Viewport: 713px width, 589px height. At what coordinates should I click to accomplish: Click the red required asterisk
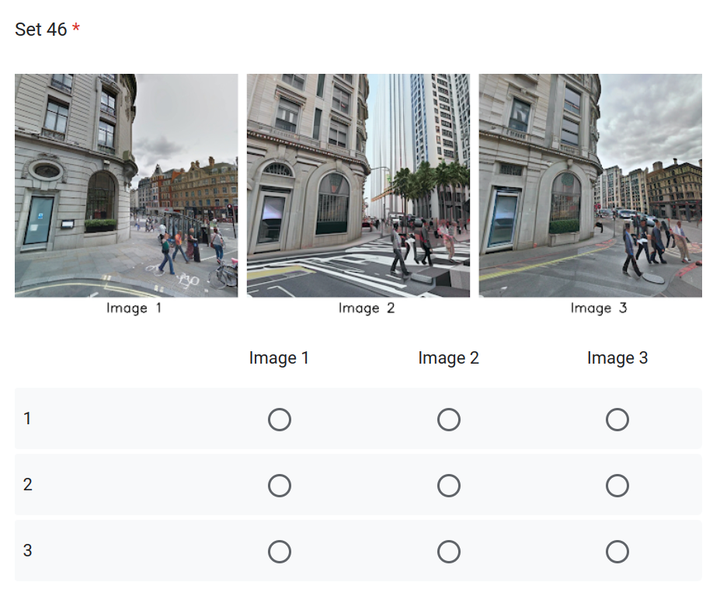[76, 29]
